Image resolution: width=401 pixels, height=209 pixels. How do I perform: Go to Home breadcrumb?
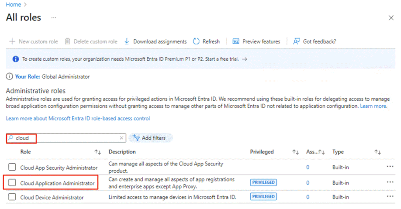[13, 4]
